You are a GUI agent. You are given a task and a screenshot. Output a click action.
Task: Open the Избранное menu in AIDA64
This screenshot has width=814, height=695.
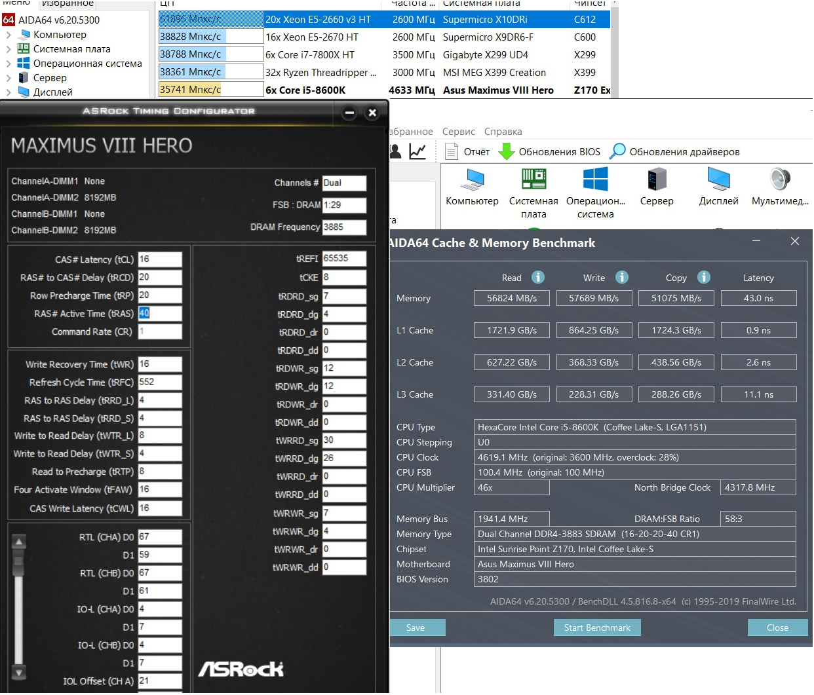(x=411, y=132)
